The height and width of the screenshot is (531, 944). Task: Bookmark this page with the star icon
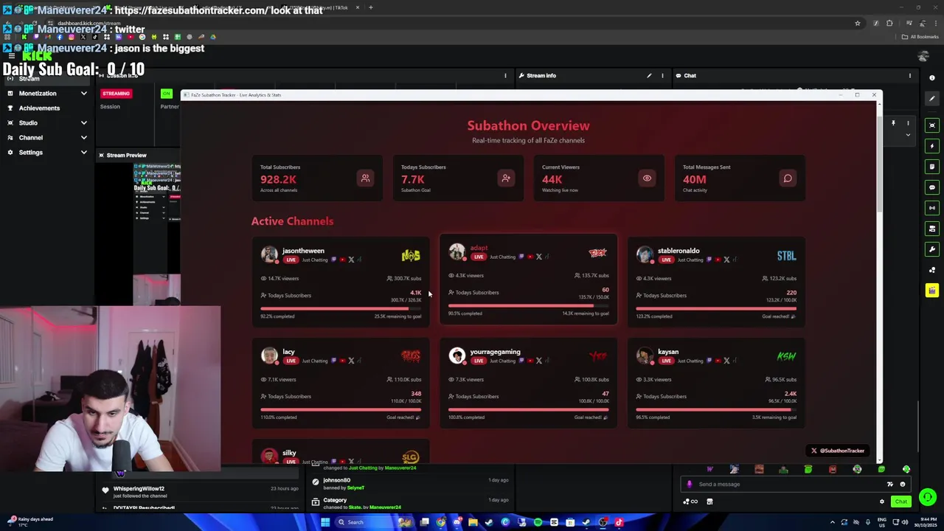857,24
